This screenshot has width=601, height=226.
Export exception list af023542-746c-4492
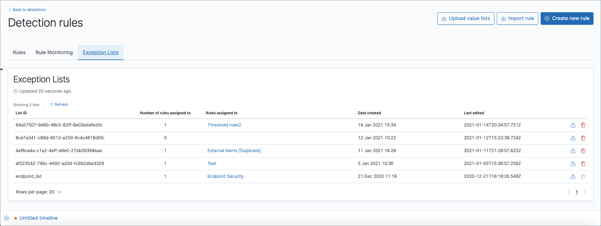[573, 164]
